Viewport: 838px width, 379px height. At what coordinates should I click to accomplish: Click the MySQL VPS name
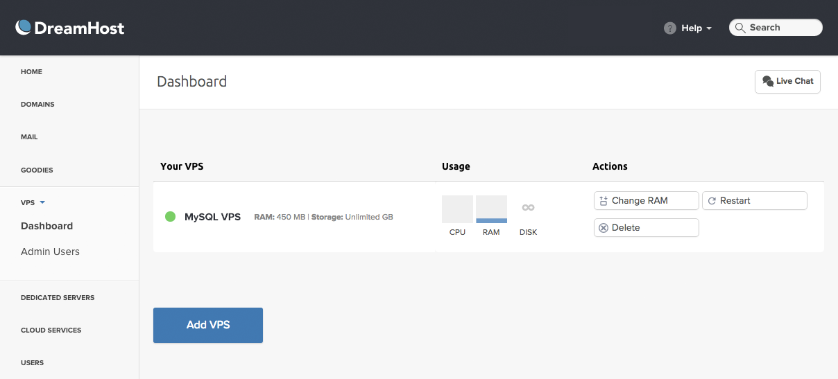click(x=212, y=217)
